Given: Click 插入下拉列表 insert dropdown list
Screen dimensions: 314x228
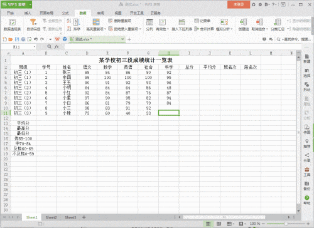Looking at the screenshot, I should (181, 24).
